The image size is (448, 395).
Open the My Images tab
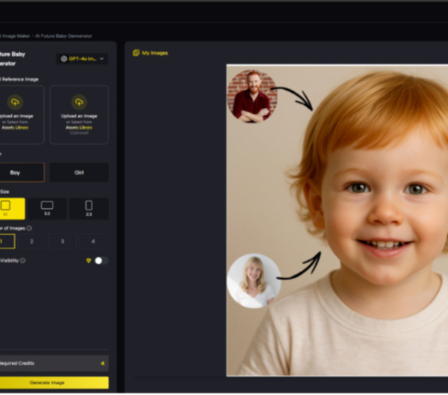point(154,53)
